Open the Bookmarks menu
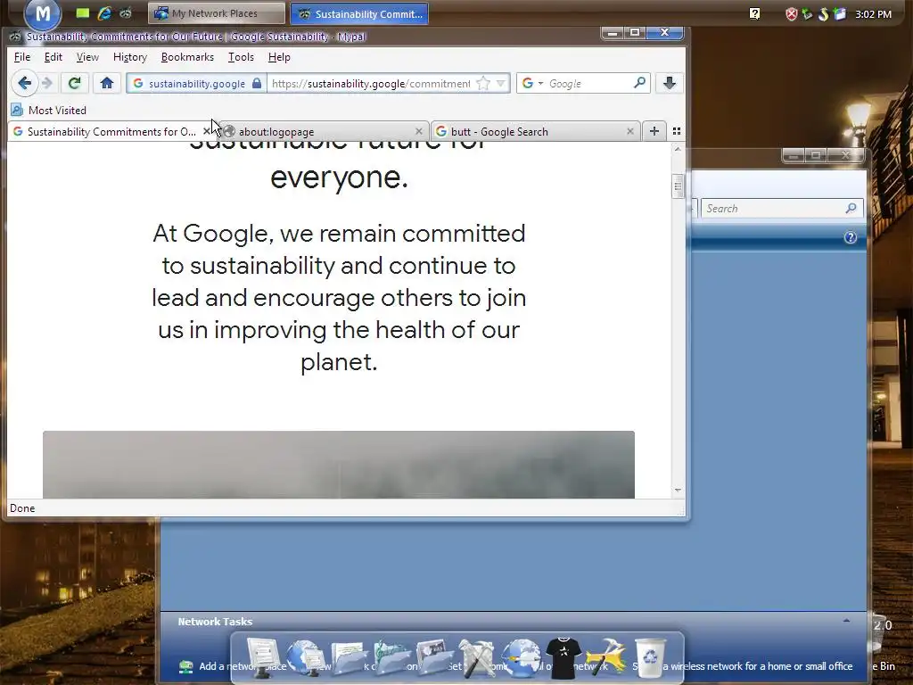Viewport: 913px width, 685px height. 187,57
